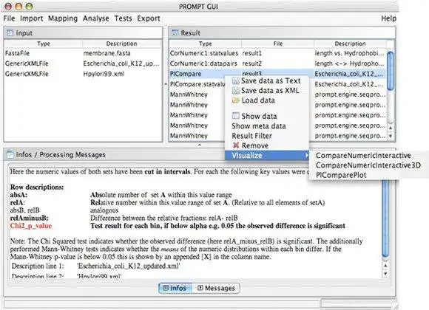Open the Import menu
429x310 pixels.
pyautogui.click(x=32, y=18)
